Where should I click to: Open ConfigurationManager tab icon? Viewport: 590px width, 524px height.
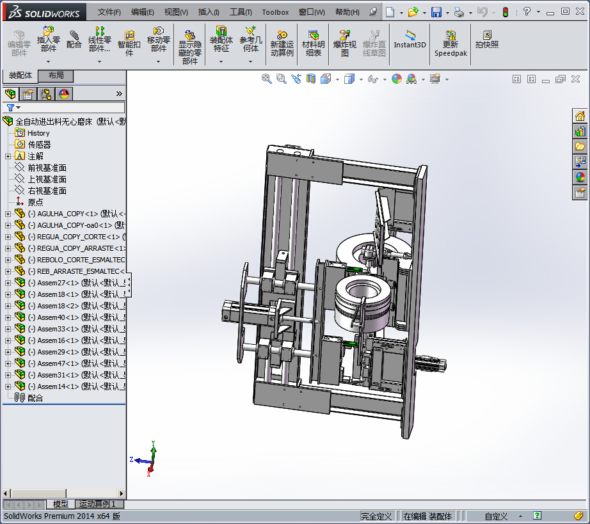click(x=46, y=93)
